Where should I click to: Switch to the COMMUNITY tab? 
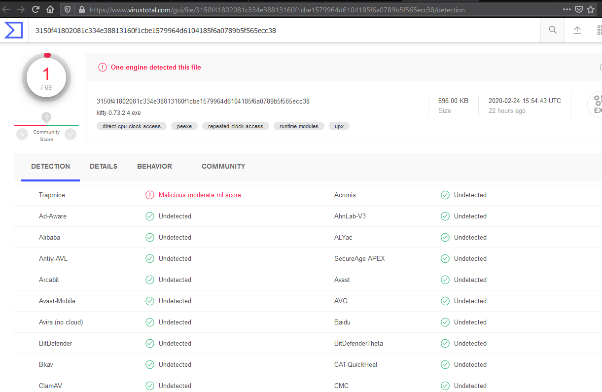[x=223, y=166]
